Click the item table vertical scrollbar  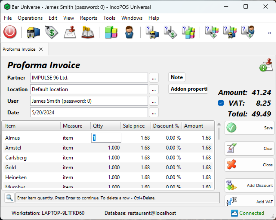click(219, 134)
